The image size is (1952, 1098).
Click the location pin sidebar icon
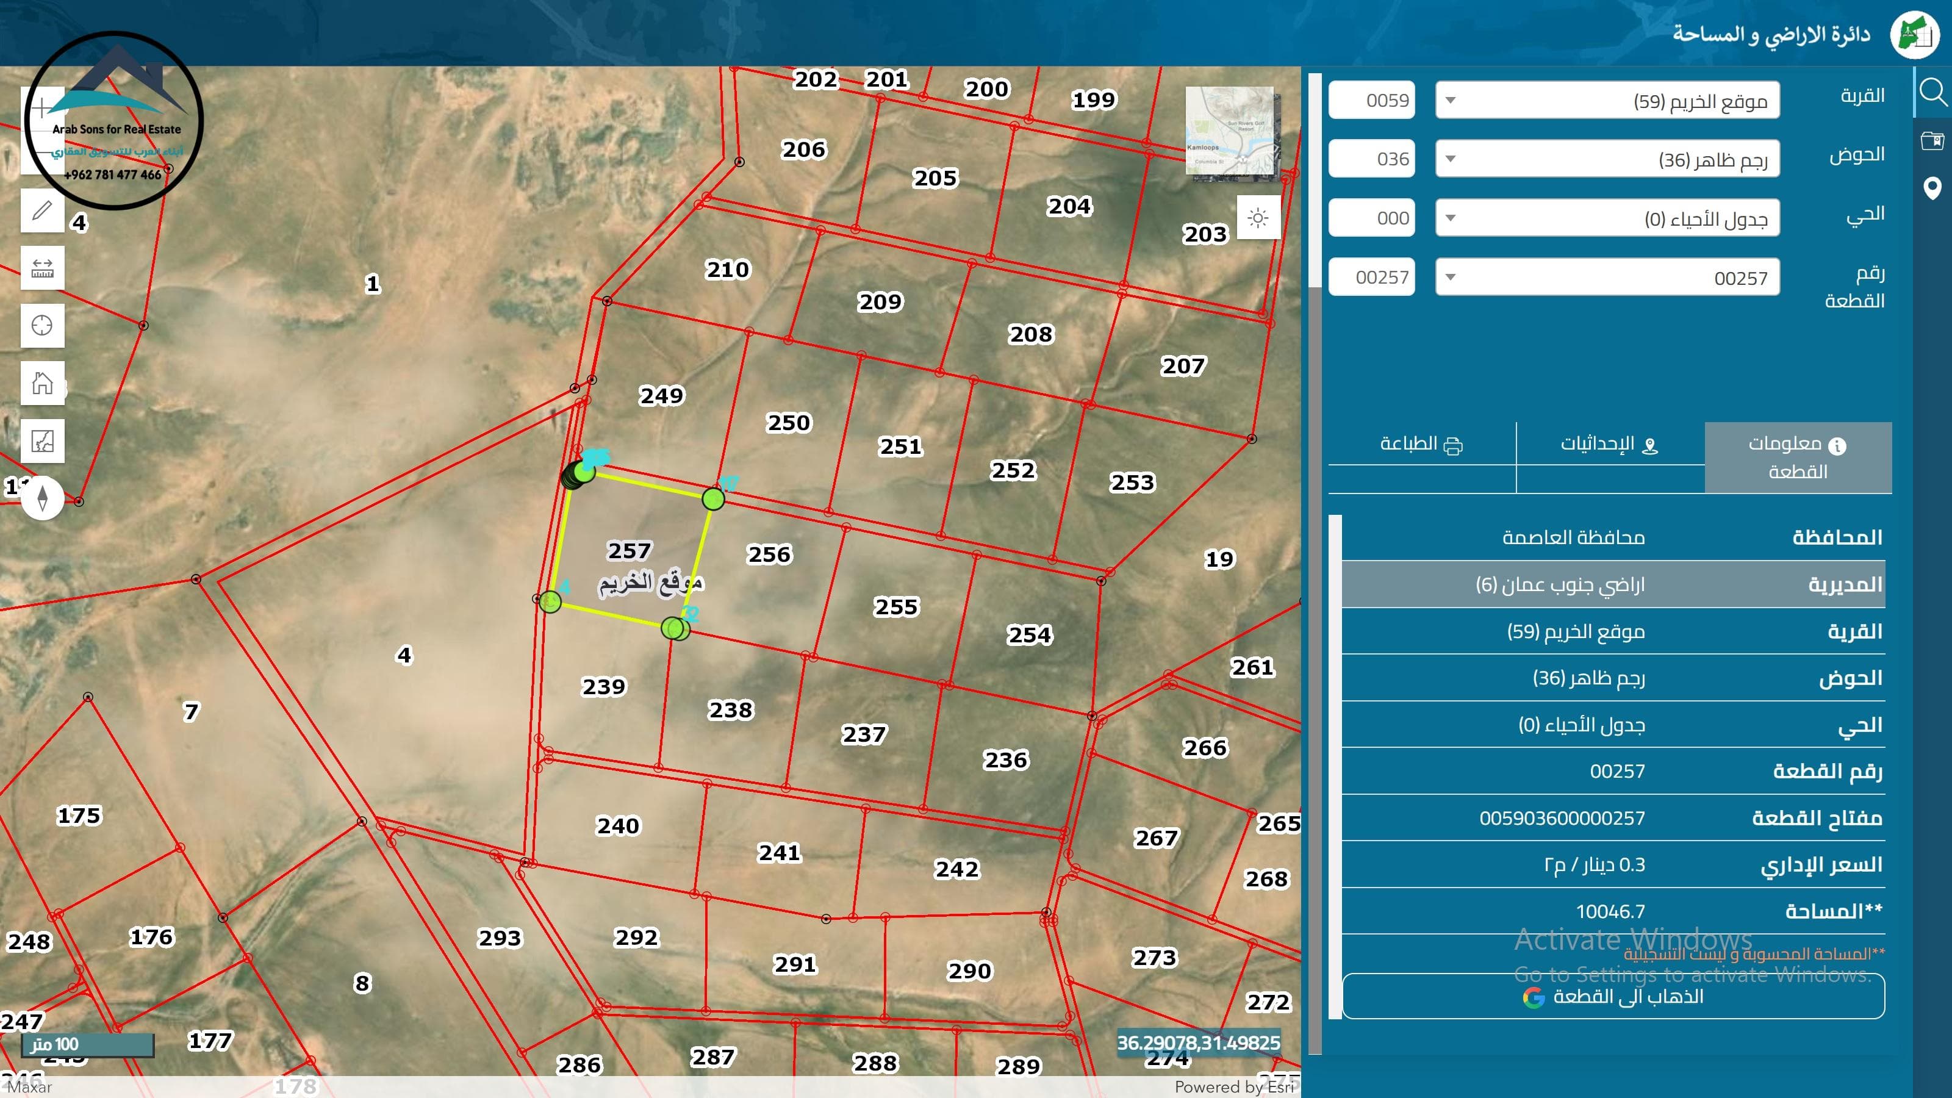click(x=1932, y=187)
